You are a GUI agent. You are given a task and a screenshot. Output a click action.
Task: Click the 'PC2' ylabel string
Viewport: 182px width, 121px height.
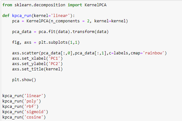(54, 64)
